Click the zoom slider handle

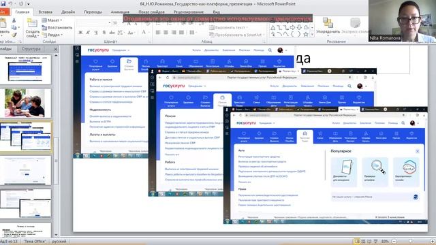coord(410,242)
